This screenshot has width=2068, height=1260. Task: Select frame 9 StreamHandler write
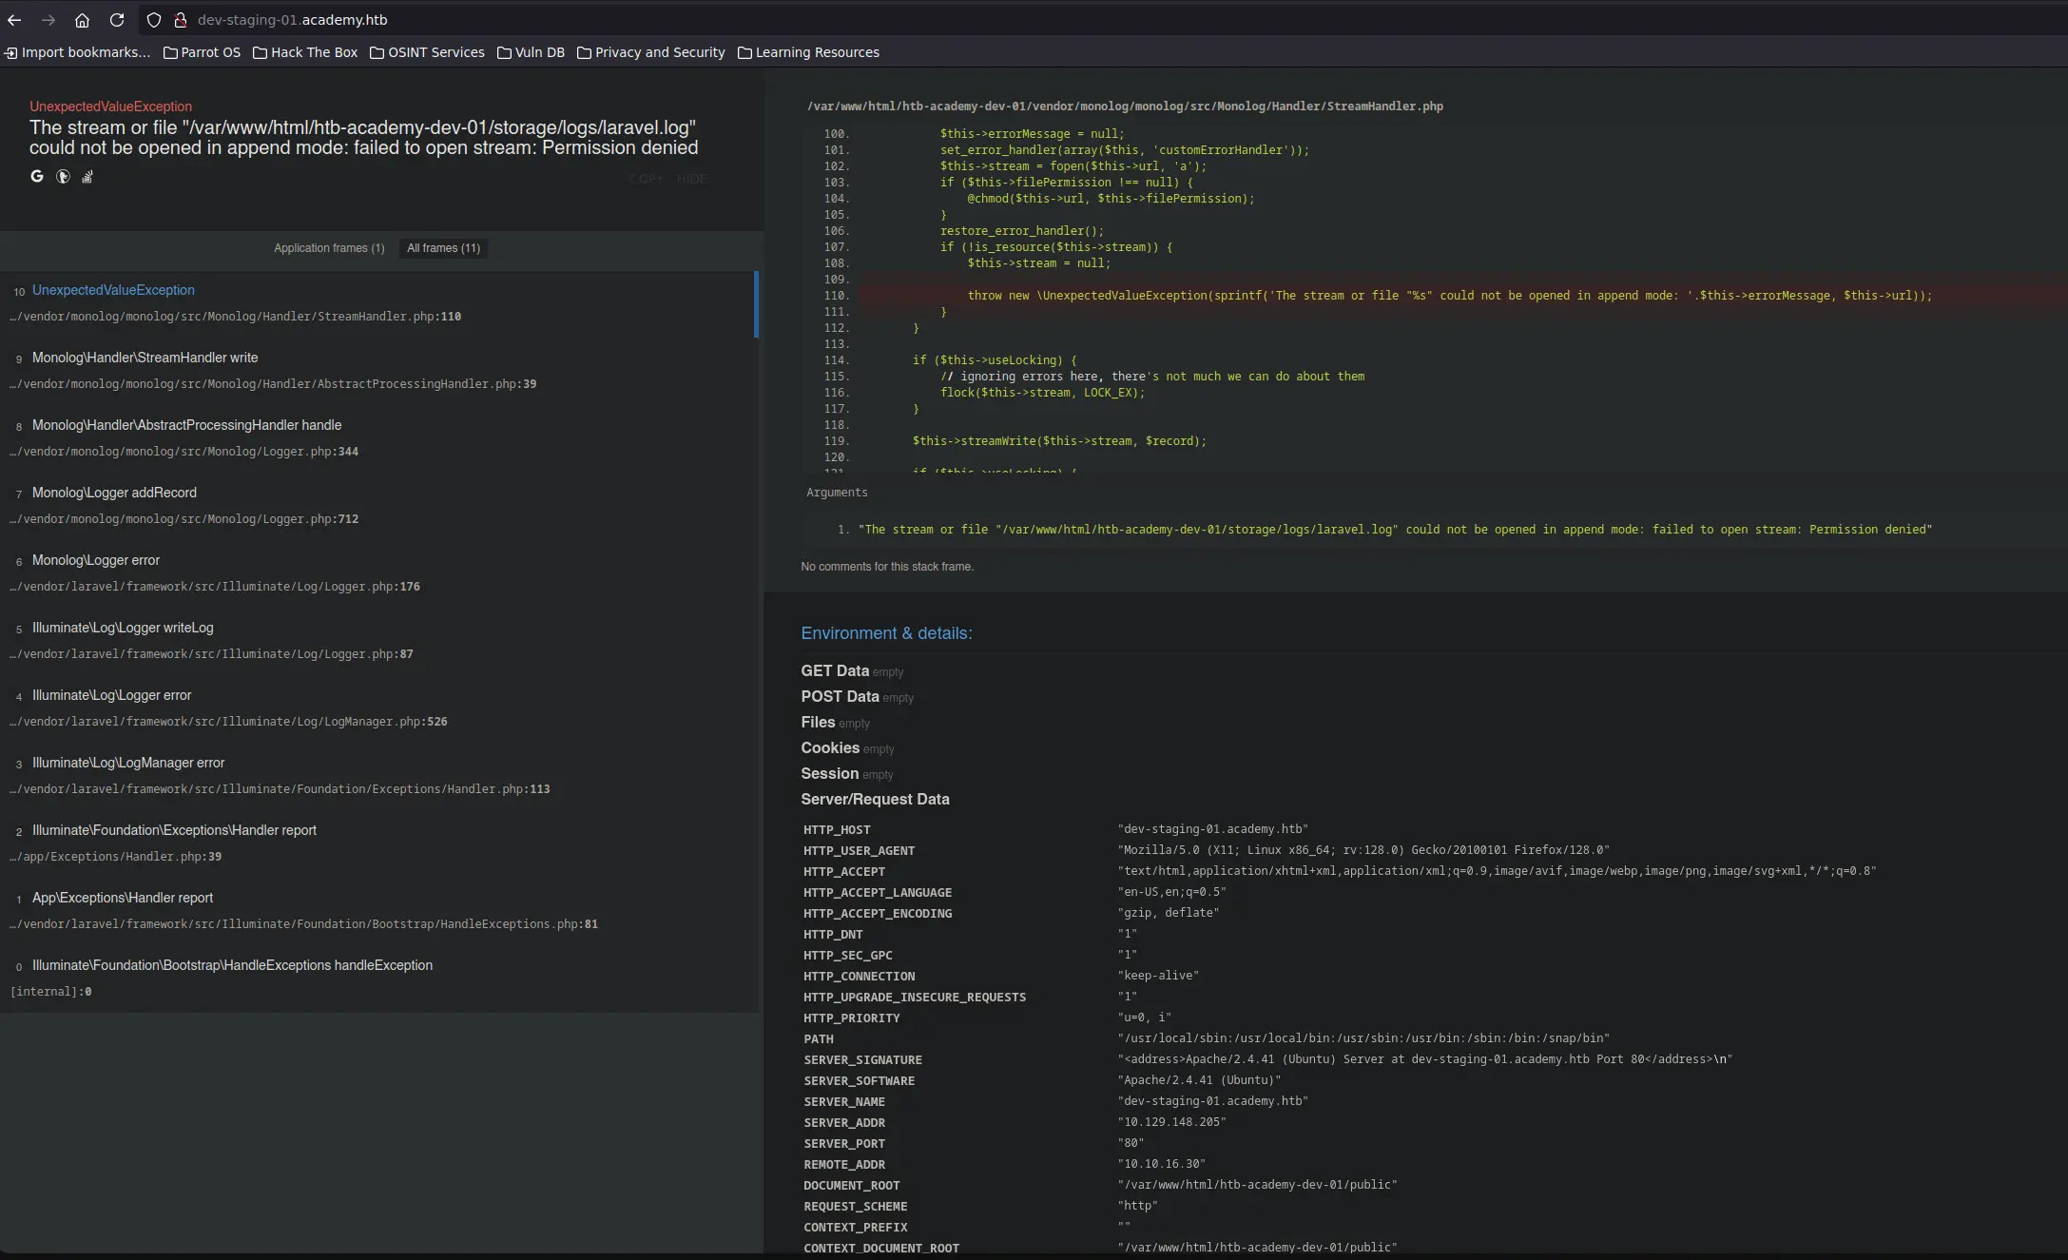pos(378,371)
